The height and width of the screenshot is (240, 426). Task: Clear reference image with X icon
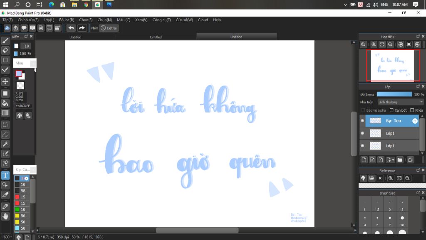(380, 178)
